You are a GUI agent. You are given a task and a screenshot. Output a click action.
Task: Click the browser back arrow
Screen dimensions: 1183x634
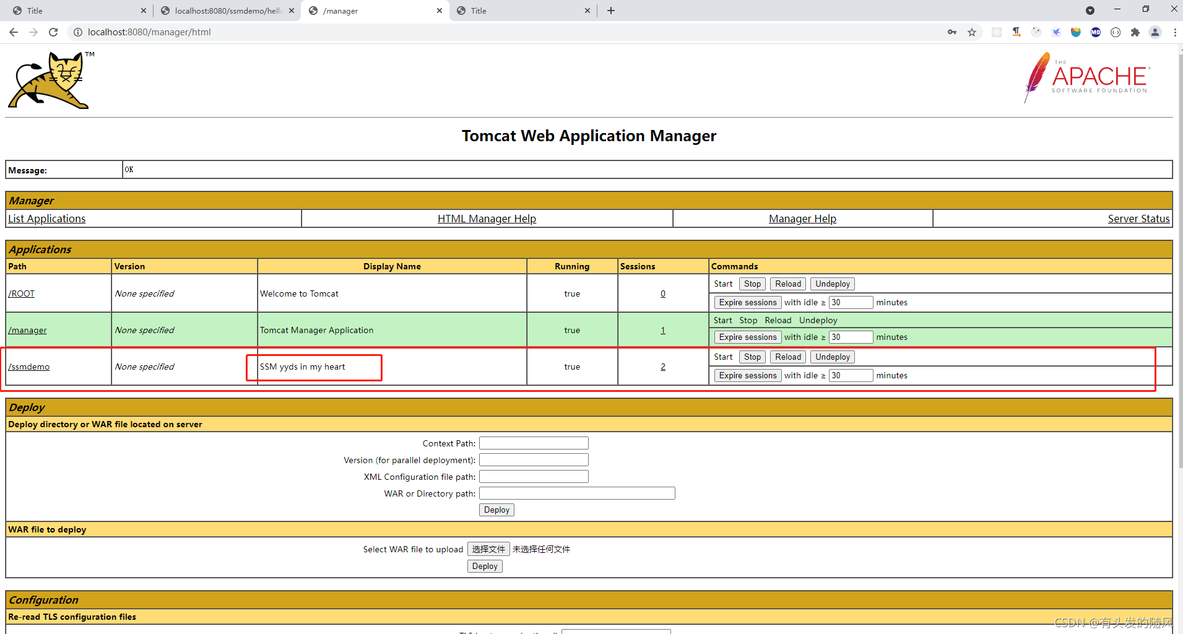[14, 32]
